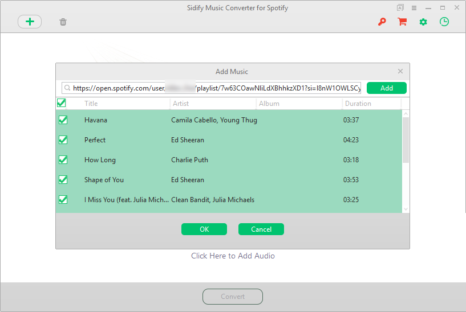The height and width of the screenshot is (312, 466).
Task: Click the green plus add music button
Action: tap(30, 22)
